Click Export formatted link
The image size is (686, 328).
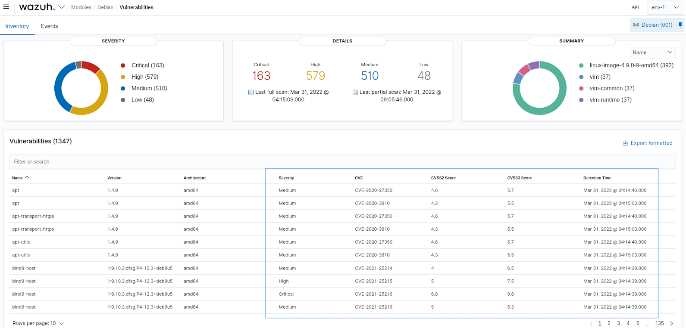(647, 143)
